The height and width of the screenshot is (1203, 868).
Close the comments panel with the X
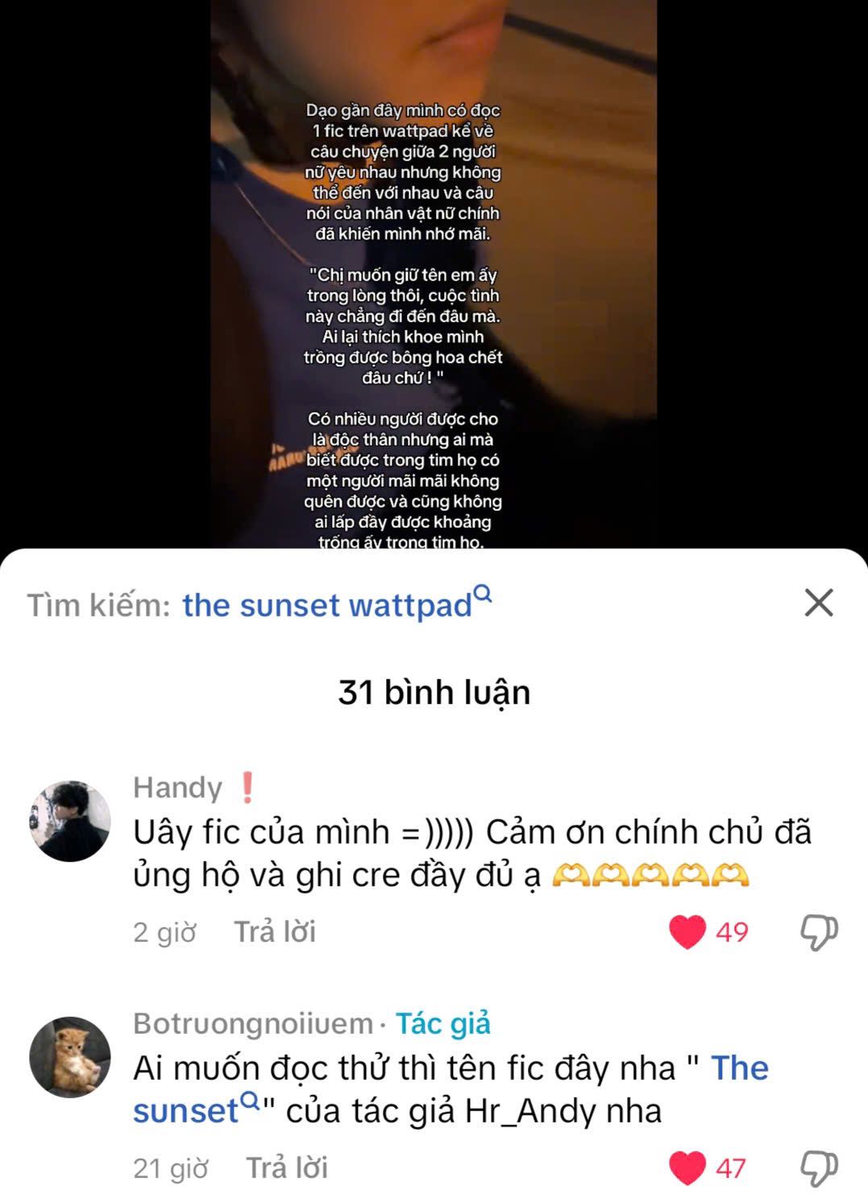click(819, 603)
